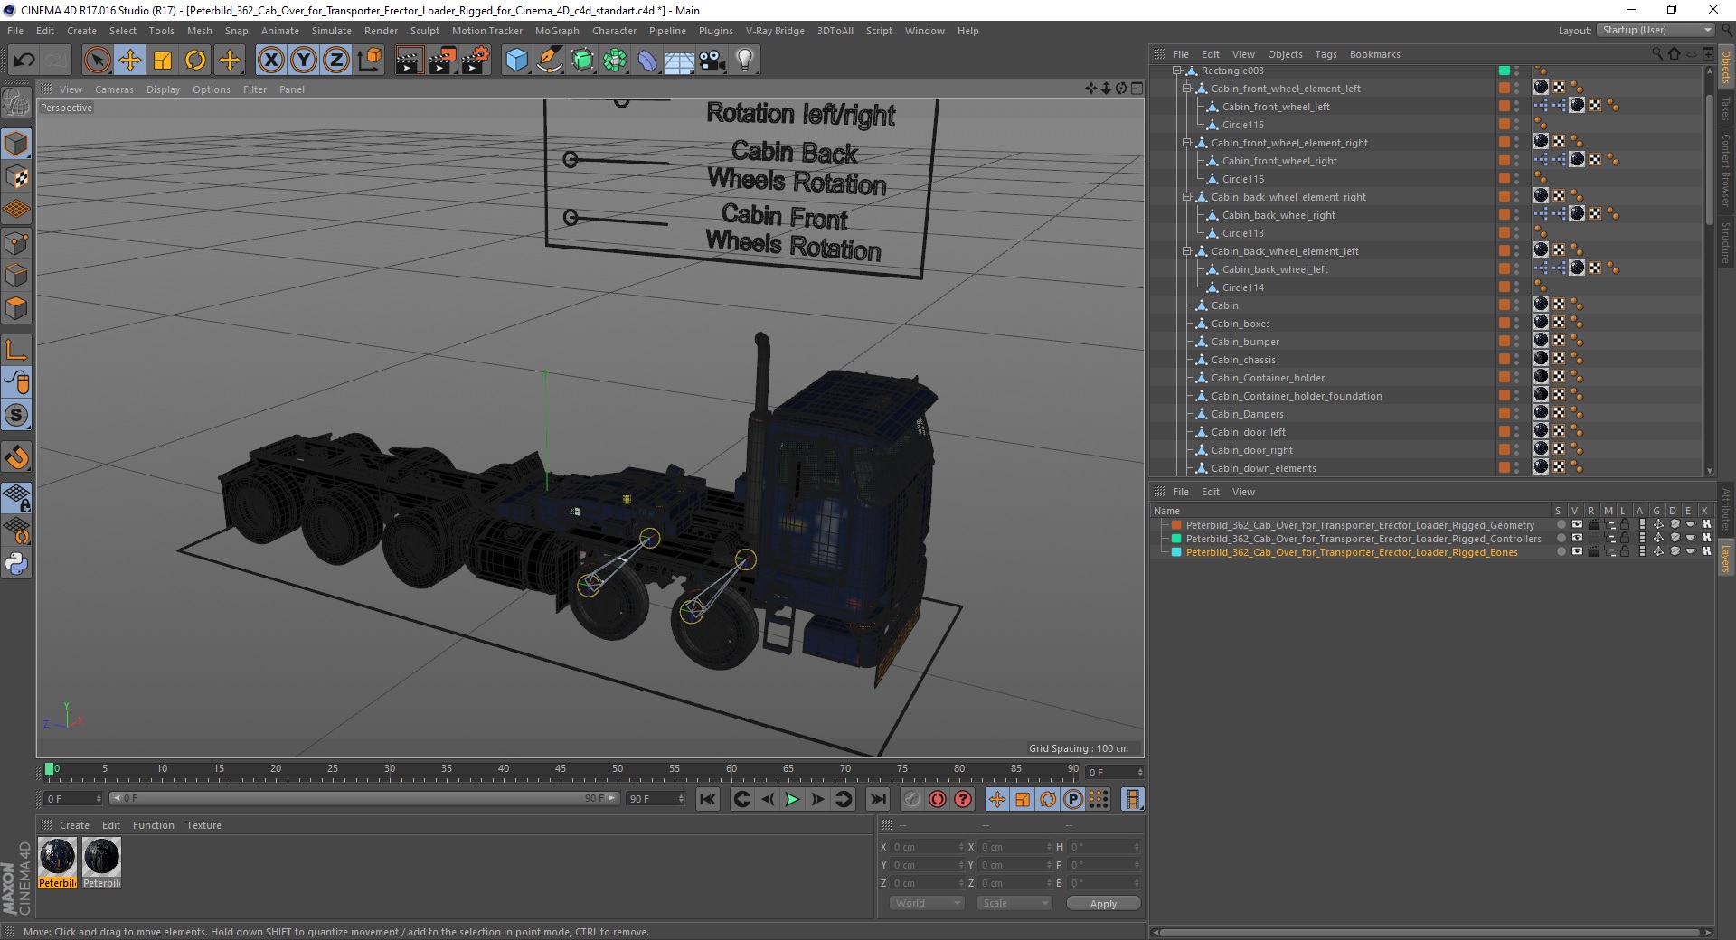Open the deformer tools icon
The width and height of the screenshot is (1736, 940).
click(647, 61)
